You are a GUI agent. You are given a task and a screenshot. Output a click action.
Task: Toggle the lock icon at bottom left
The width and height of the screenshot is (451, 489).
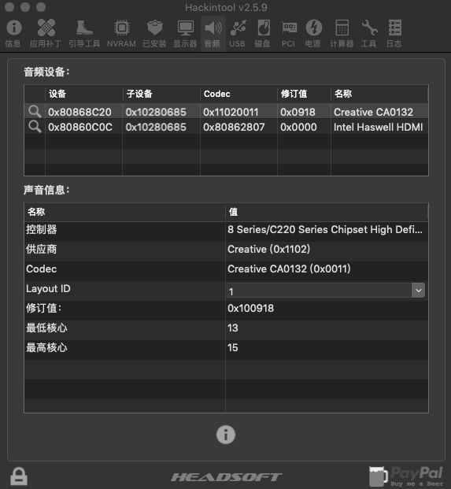(19, 476)
